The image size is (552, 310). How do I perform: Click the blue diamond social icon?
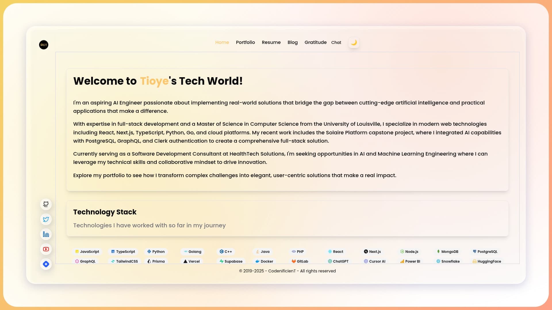click(x=46, y=264)
